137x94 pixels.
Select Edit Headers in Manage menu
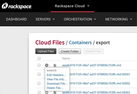pos(56,75)
